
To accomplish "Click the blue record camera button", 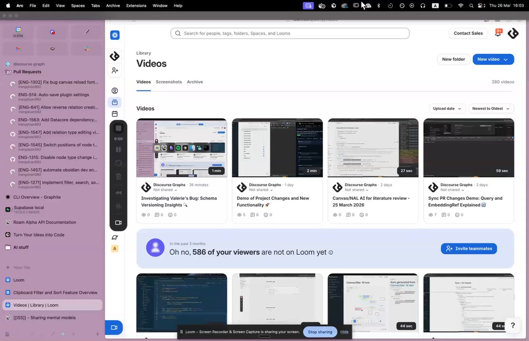I will 114,328.
